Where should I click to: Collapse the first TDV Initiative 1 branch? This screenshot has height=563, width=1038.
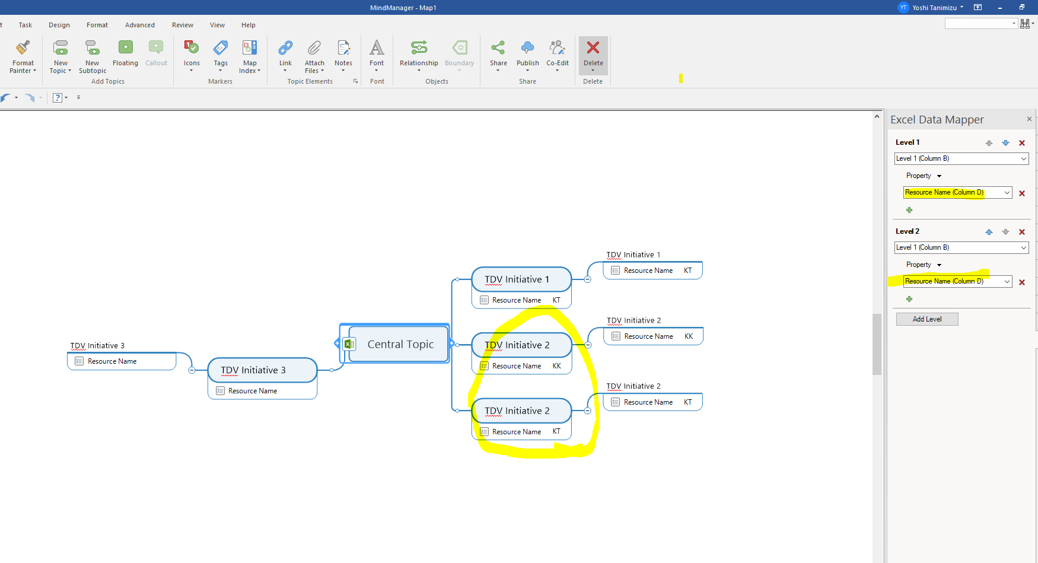(x=587, y=279)
